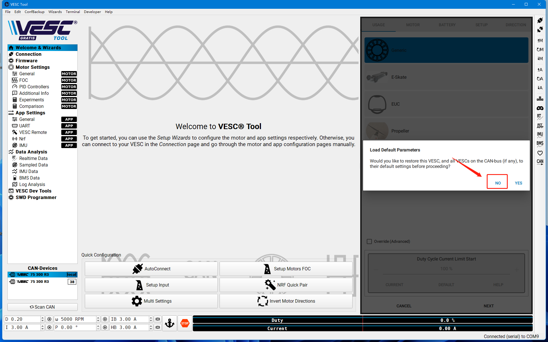The height and width of the screenshot is (342, 548).
Task: Open the ConfBackup menu
Action: coord(34,12)
